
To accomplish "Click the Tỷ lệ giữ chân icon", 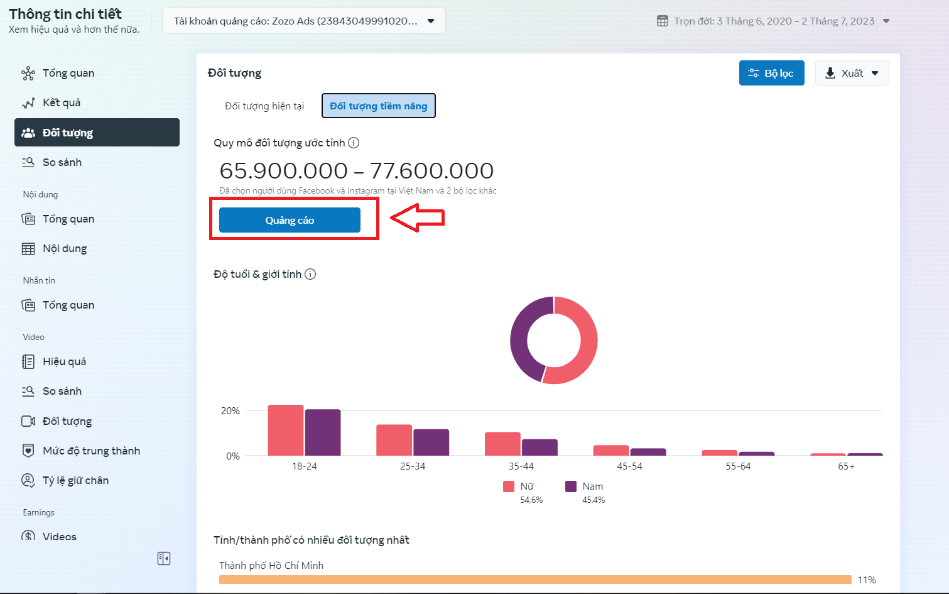I will pos(28,480).
